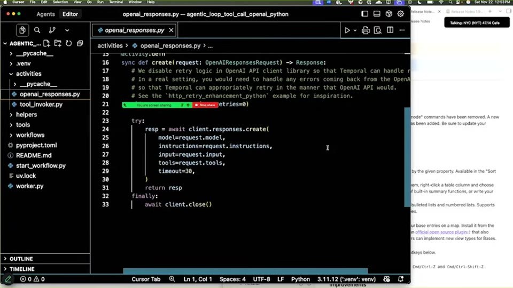513x288 pixels.
Task: Run the Python file with play icon
Action: pos(347,30)
